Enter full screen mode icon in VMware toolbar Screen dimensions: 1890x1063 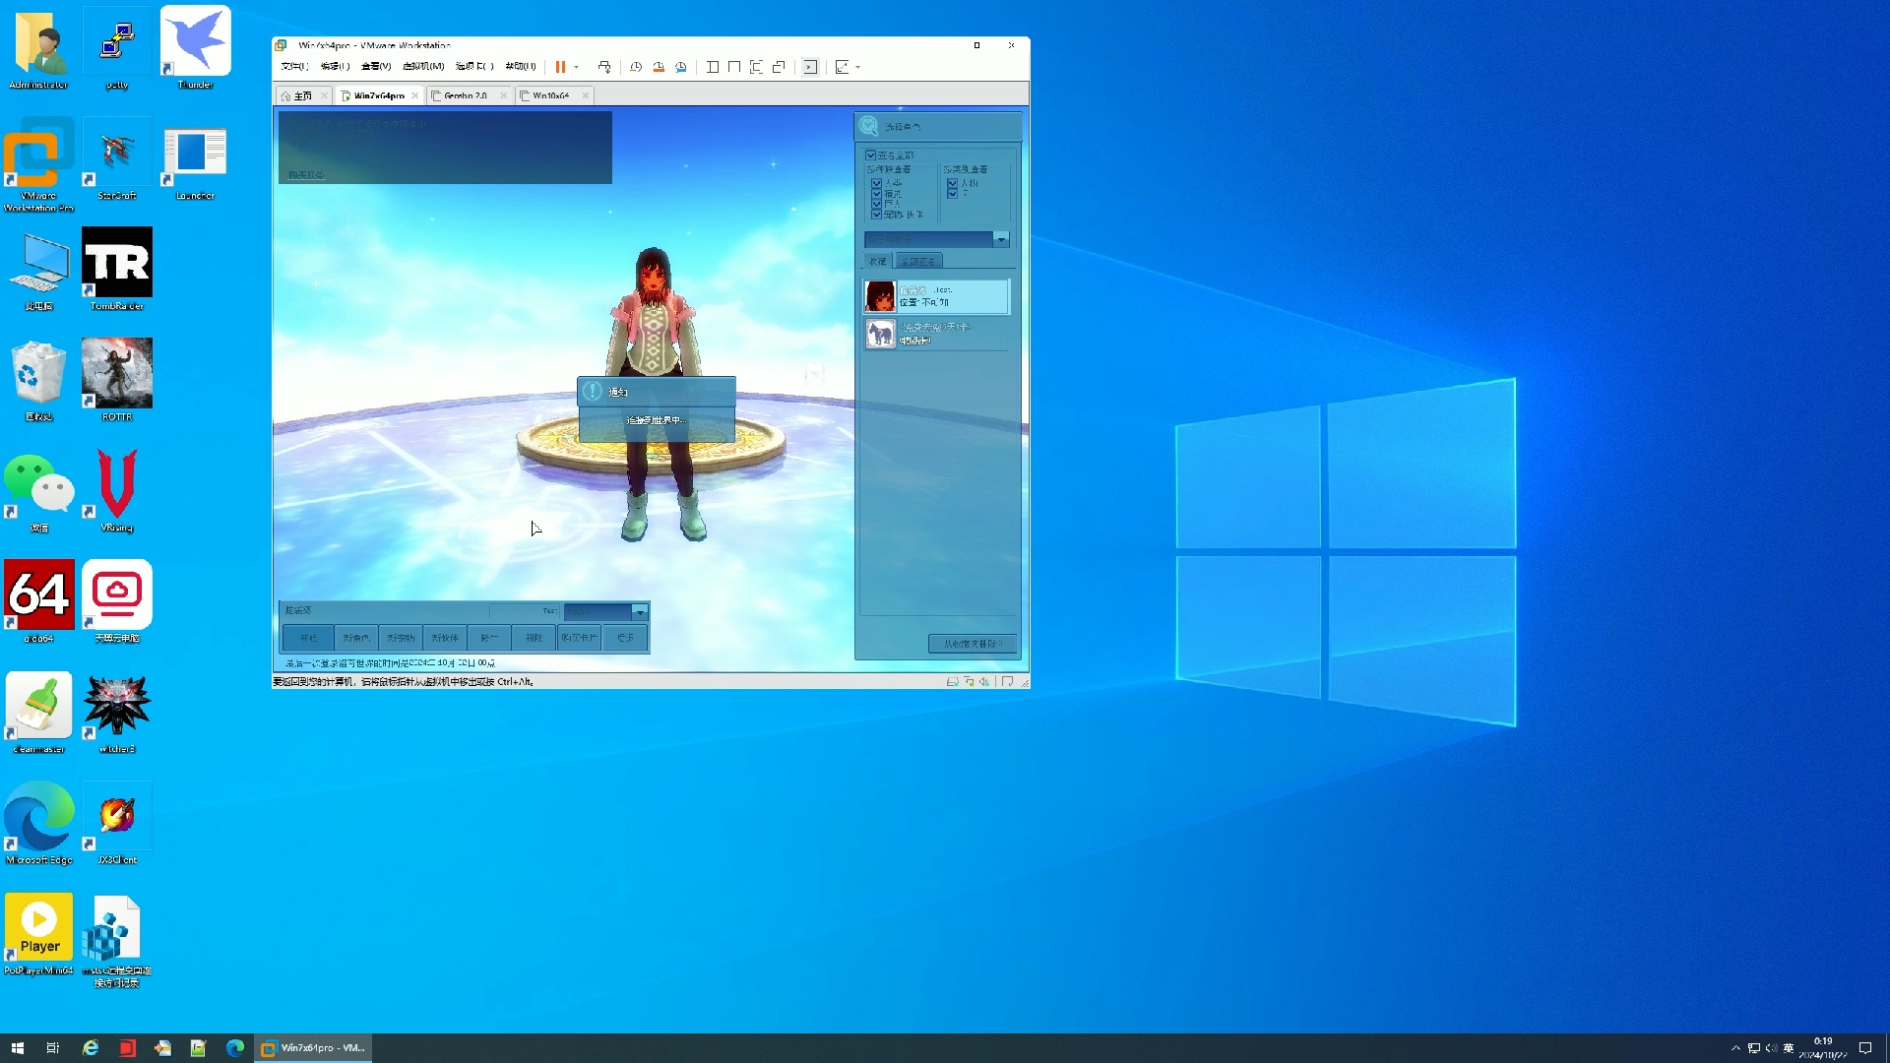tap(756, 67)
